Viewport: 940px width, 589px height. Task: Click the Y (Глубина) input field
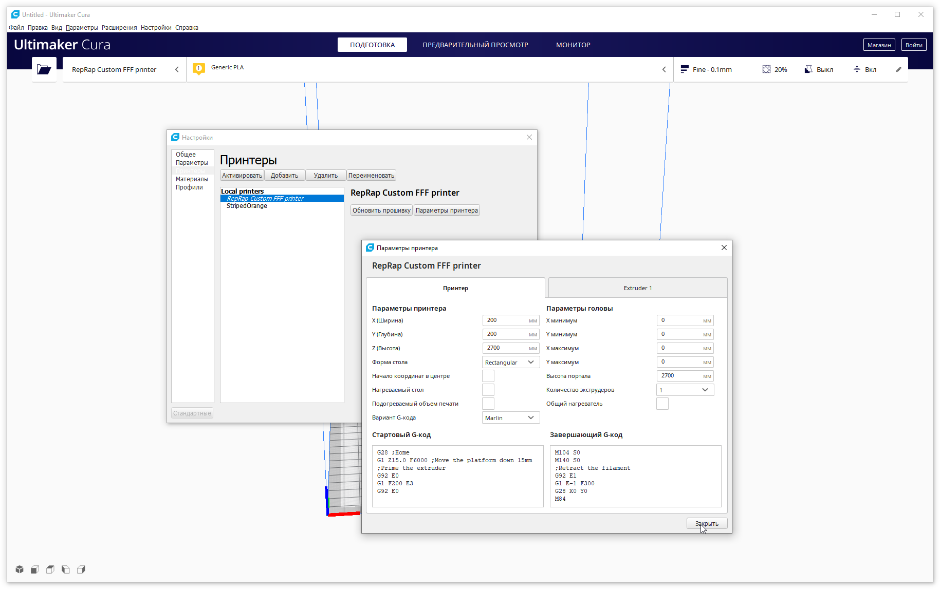(511, 334)
